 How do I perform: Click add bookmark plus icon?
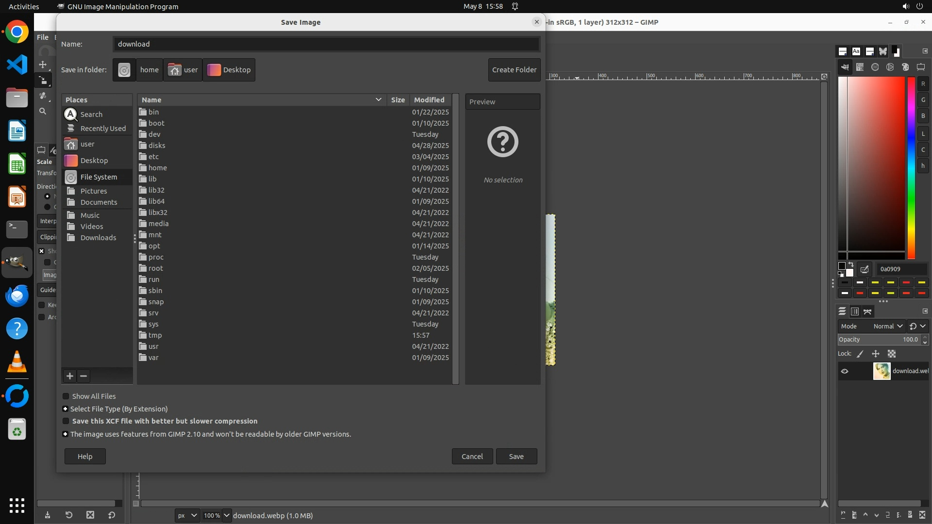70,376
